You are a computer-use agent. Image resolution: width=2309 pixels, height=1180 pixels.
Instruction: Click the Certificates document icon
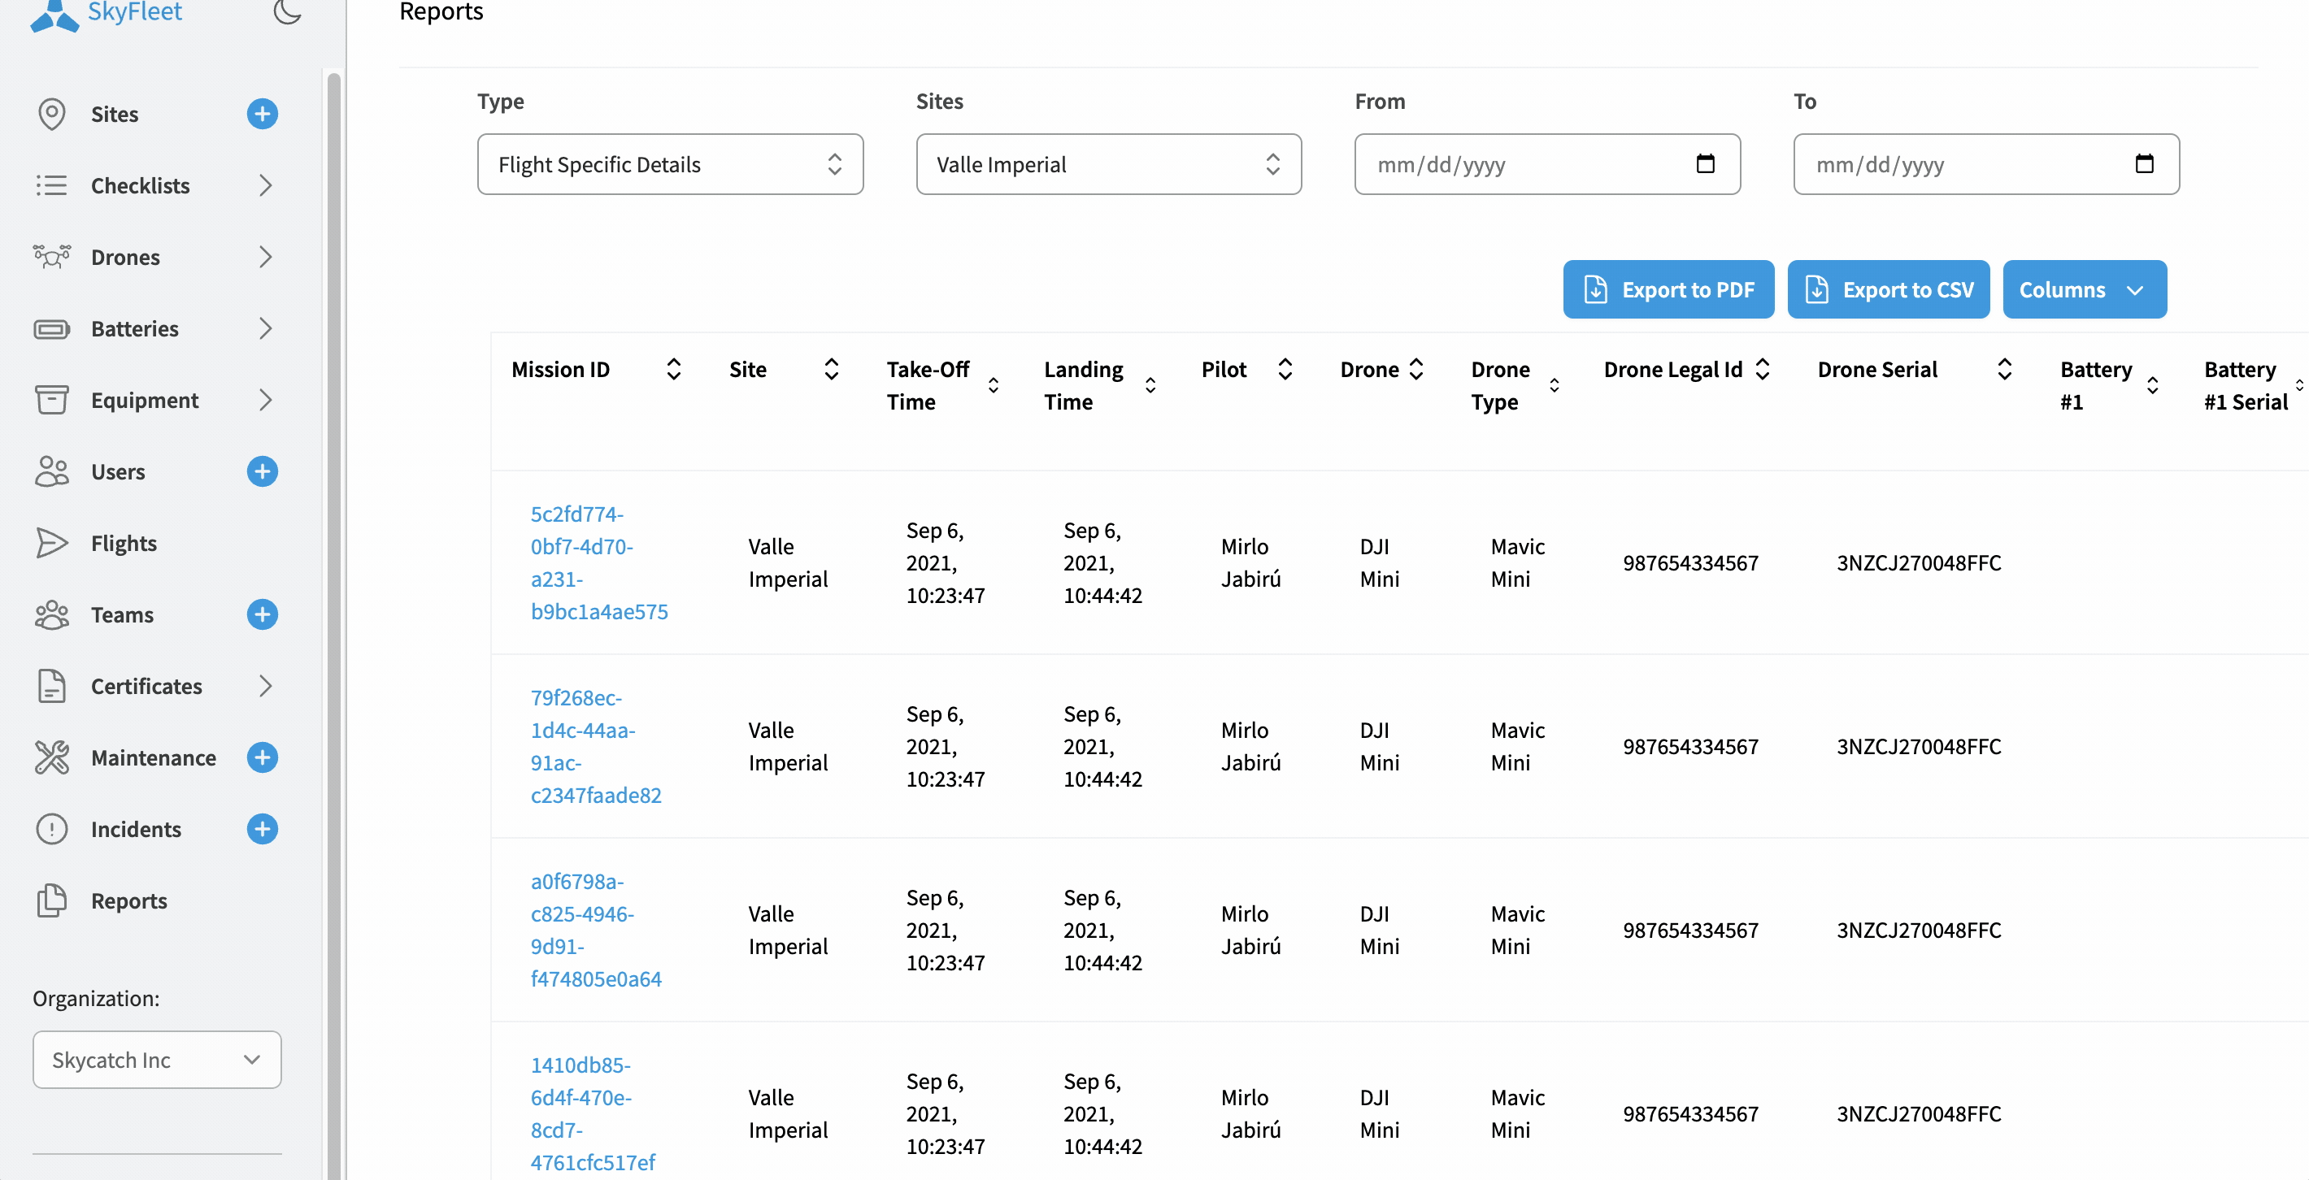coord(52,687)
